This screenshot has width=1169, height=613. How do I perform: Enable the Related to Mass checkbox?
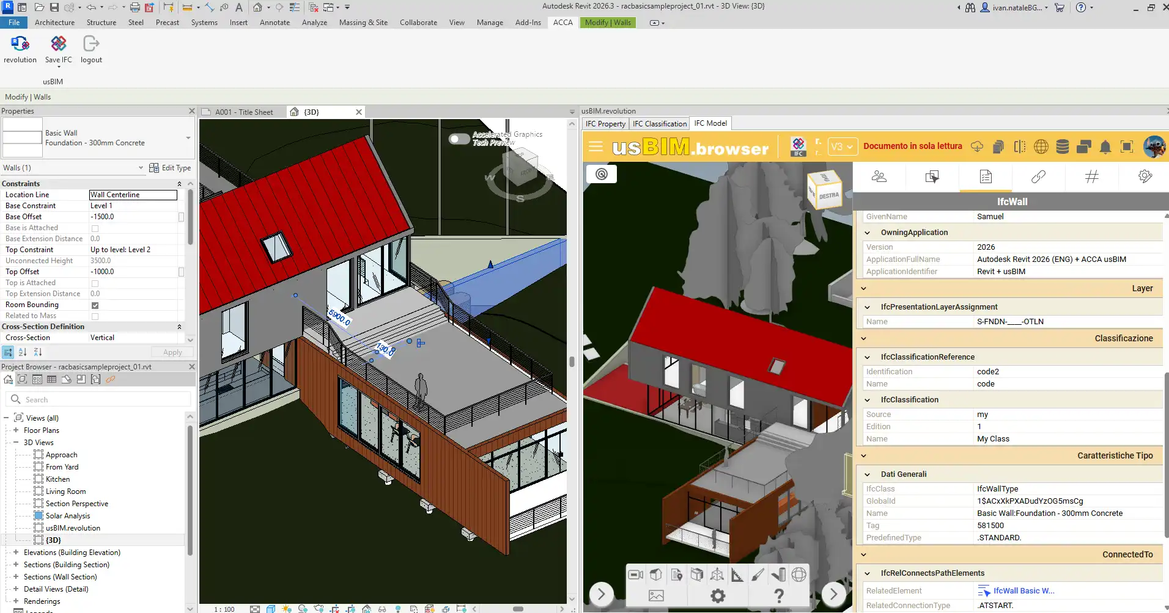coord(95,316)
